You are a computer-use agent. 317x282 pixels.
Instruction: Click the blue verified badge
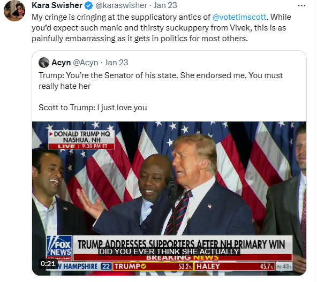click(x=88, y=6)
